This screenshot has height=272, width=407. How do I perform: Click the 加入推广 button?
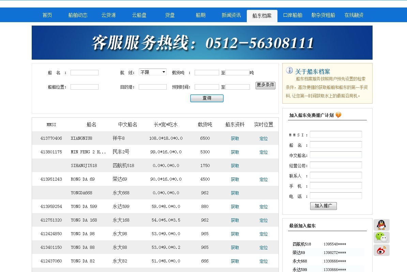pos(323,206)
